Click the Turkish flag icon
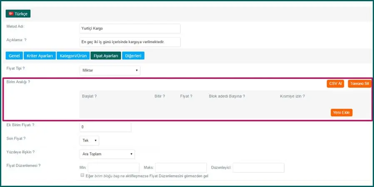 pos(11,14)
